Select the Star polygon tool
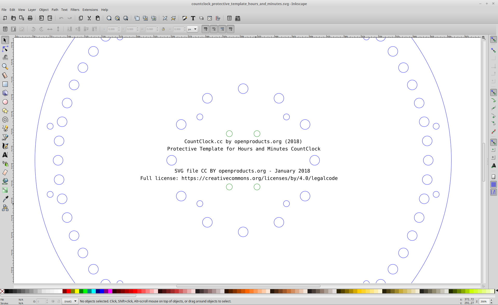The image size is (498, 305). click(5, 111)
